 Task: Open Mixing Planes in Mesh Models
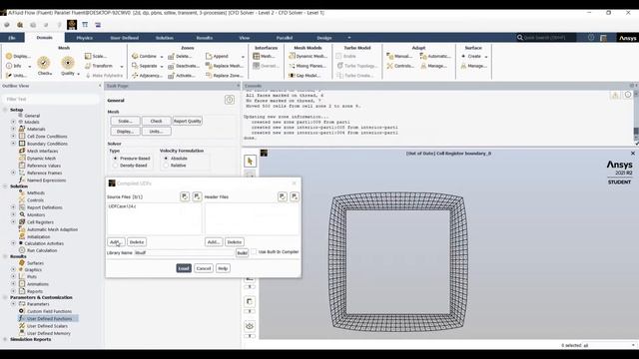click(308, 66)
